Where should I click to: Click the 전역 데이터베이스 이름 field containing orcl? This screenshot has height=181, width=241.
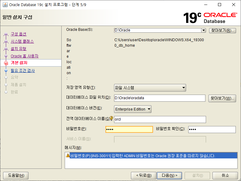pos(160,119)
